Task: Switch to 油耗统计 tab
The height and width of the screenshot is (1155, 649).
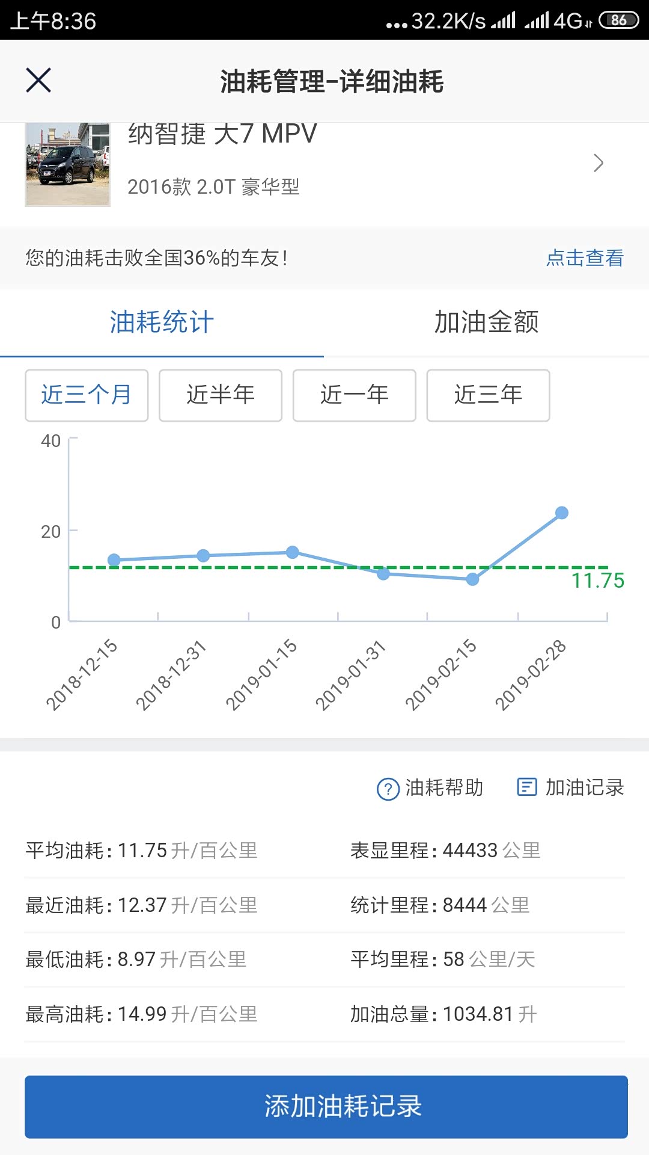Action: 162,322
